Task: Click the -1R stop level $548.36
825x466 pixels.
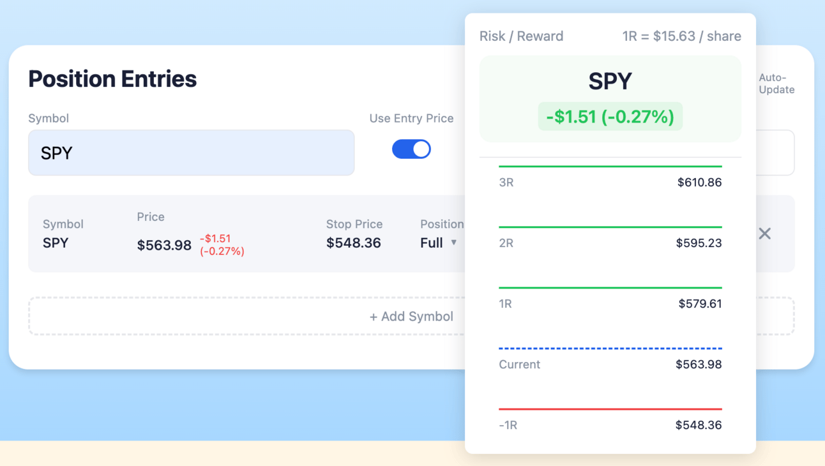Action: pyautogui.click(x=610, y=425)
